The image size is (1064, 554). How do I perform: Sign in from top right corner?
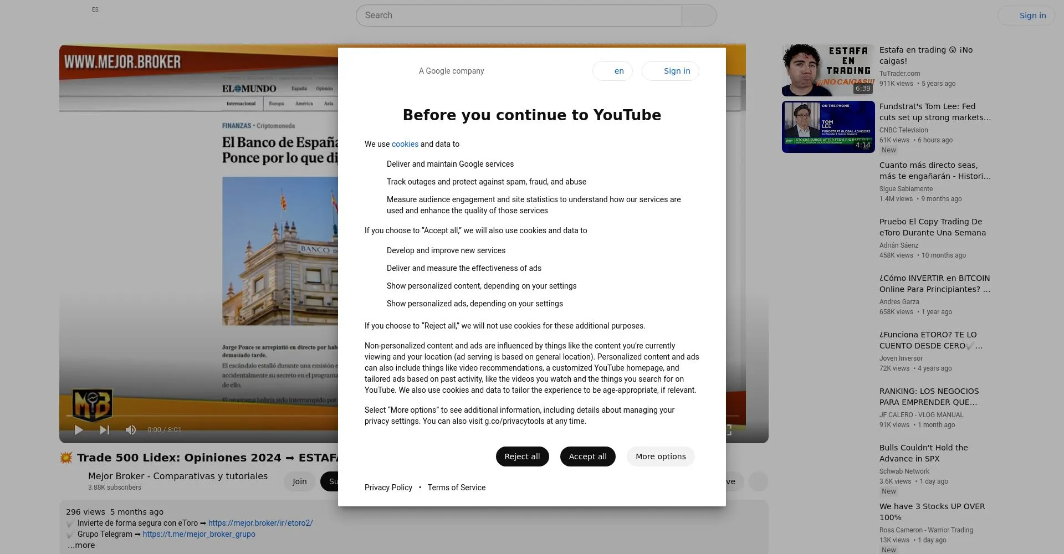click(x=1026, y=16)
